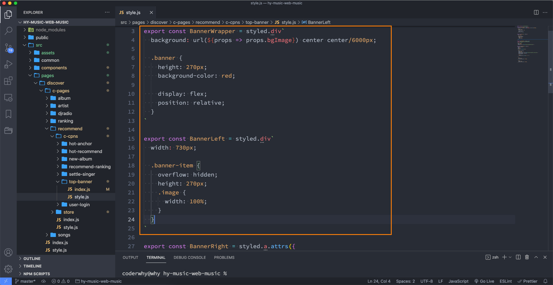Toggle Prettier formatter in status bar
553x285 pixels.
coord(527,281)
